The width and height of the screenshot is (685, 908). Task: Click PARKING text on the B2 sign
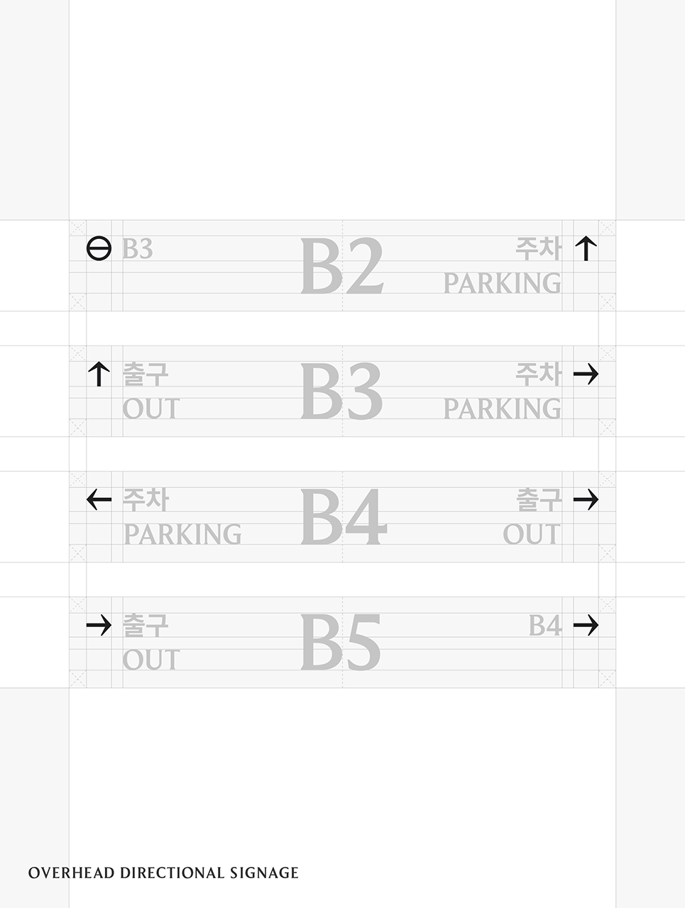pos(502,283)
